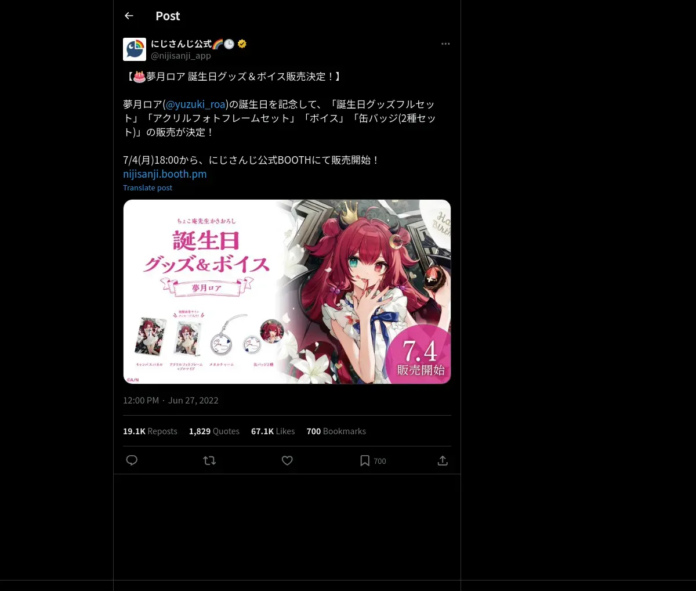Screen dimensions: 696x591
Task: Visit the nijisanji.booth.pm link
Action: tap(165, 174)
